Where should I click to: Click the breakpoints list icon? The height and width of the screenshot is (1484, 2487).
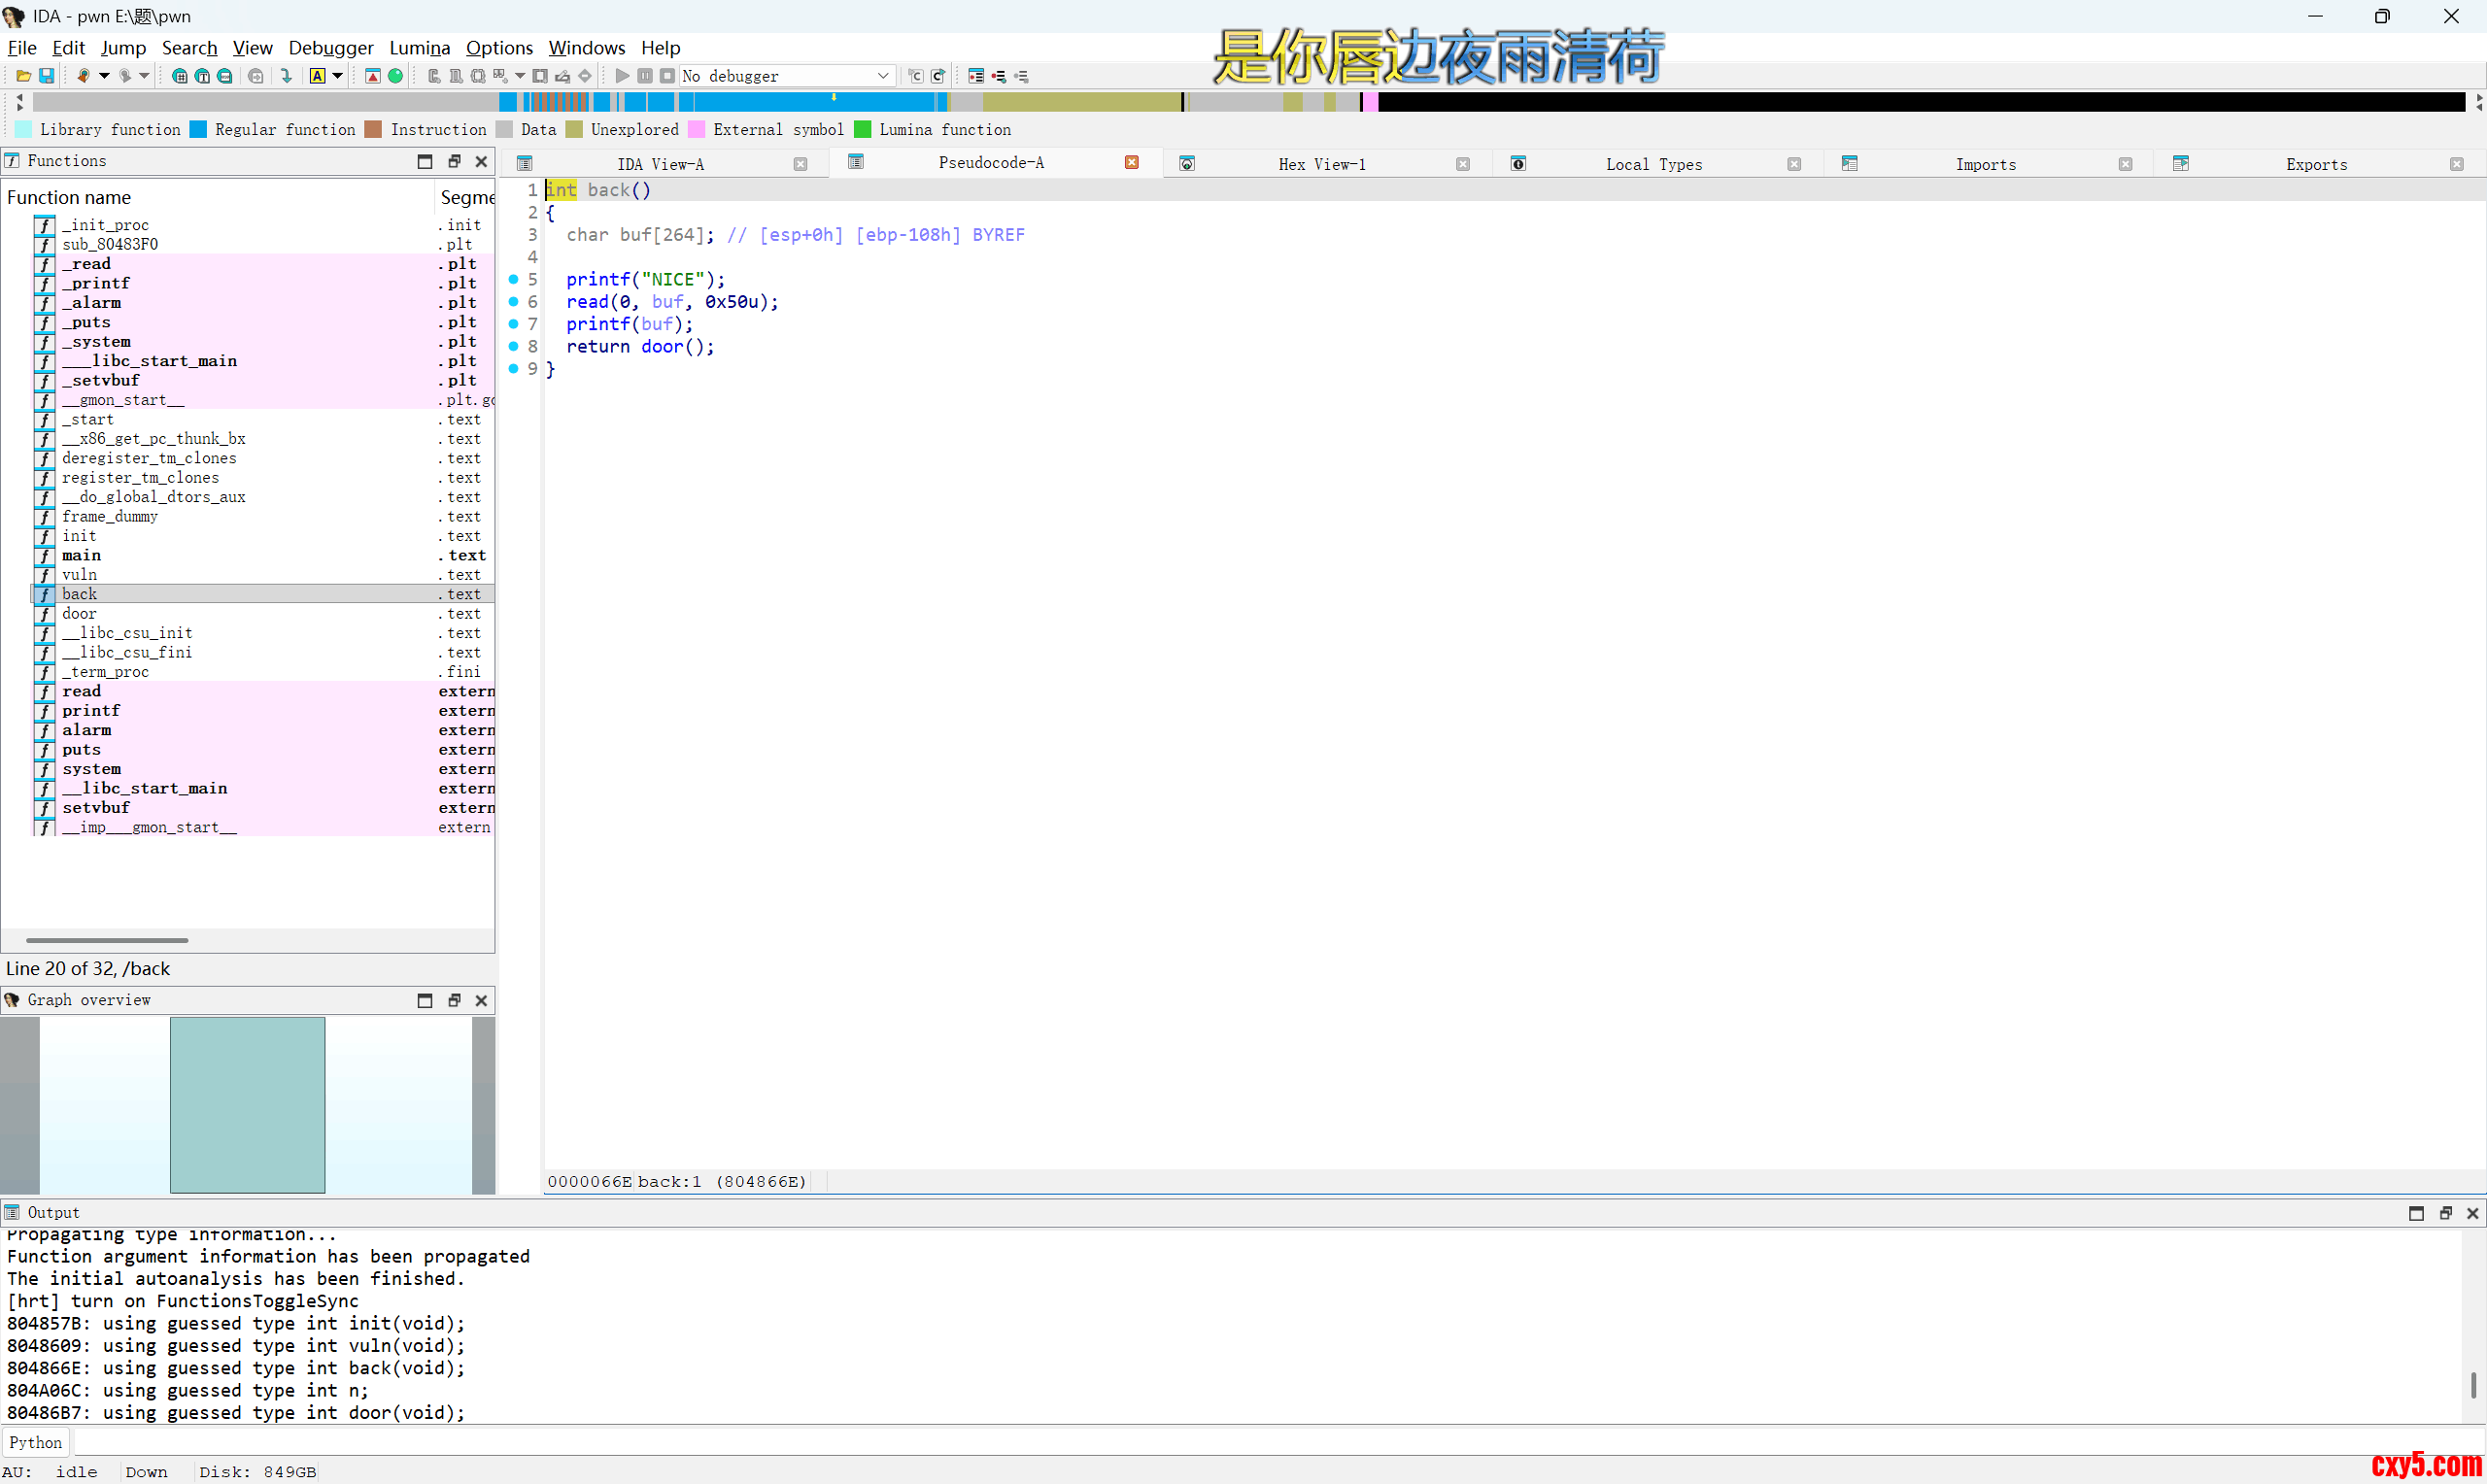pos(976,76)
